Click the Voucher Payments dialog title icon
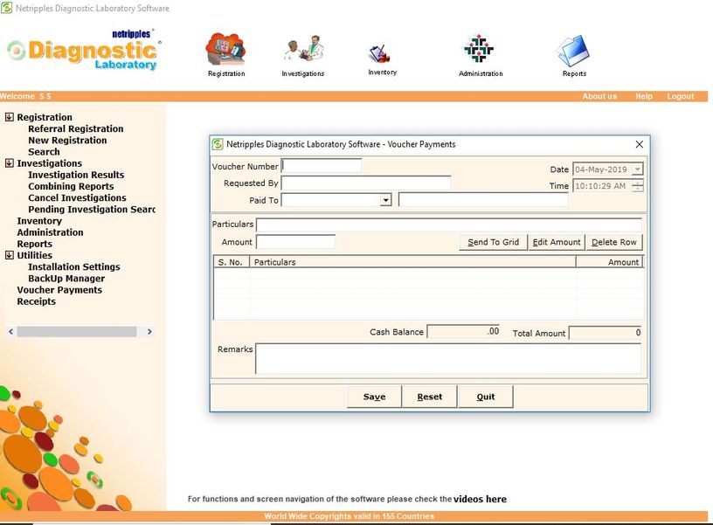The height and width of the screenshot is (525, 713). 218,144
